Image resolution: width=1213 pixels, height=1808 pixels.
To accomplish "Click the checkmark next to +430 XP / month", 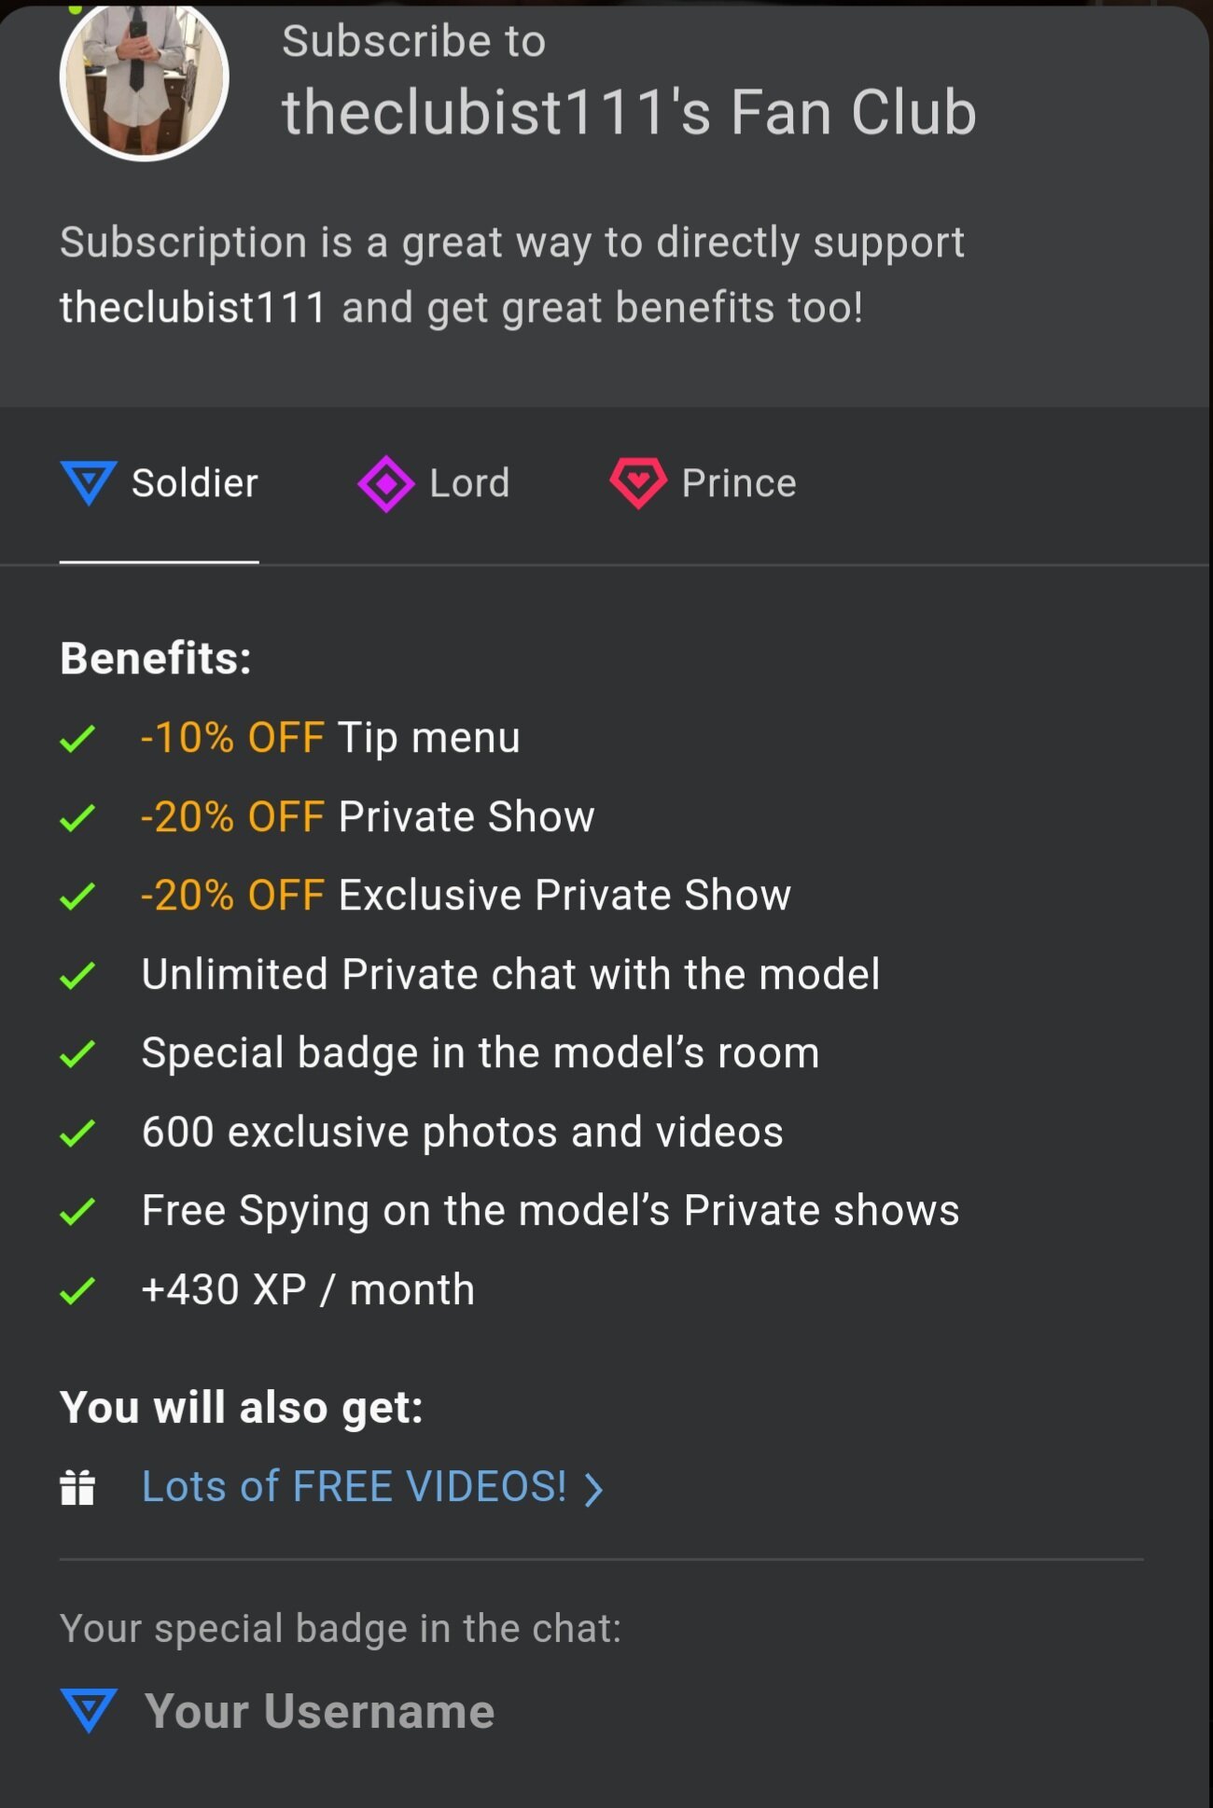I will tap(77, 1290).
